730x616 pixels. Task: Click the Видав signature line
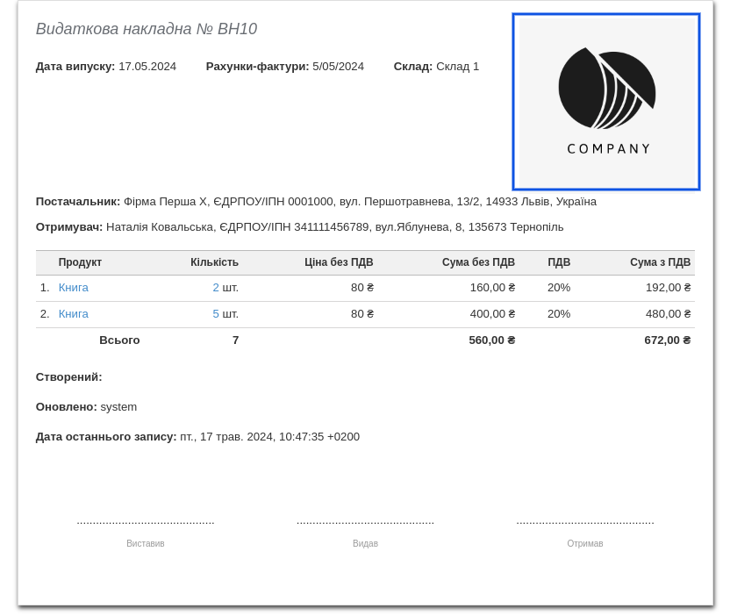click(365, 522)
